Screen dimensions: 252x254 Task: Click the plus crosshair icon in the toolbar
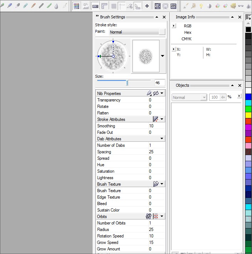coord(147,6)
